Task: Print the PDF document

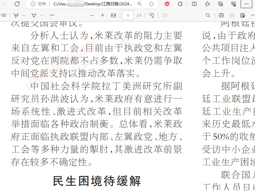Action: (x=221, y=15)
